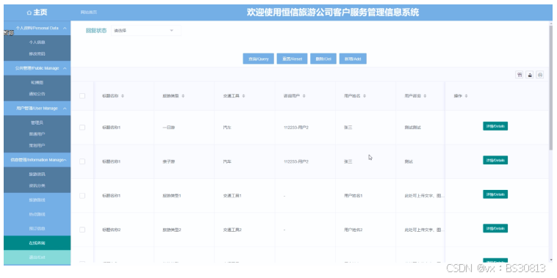Click the 用户姓名1 cell
The width and height of the screenshot is (557, 278).
tap(353, 196)
